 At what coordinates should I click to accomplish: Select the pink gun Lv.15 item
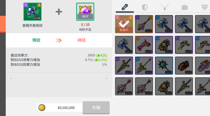pos(144,45)
